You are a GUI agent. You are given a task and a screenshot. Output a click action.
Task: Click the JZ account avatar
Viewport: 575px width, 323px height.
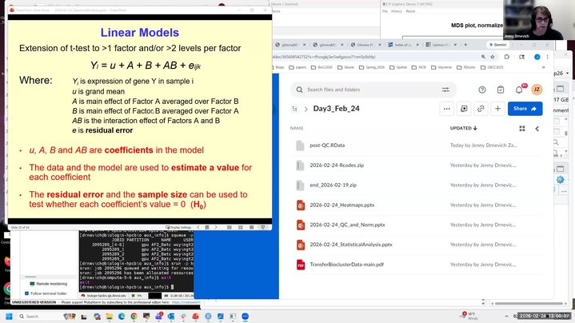point(537,90)
